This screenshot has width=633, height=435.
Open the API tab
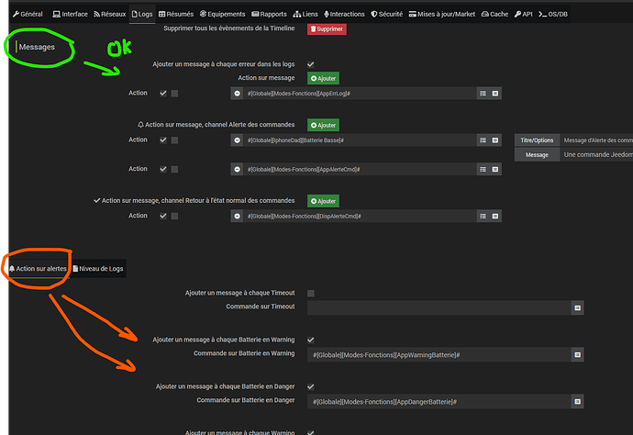coord(524,14)
